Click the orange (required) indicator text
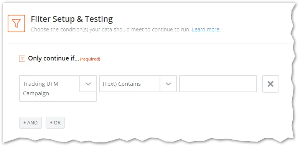Screen dimensions: 300x147 pos(90,59)
